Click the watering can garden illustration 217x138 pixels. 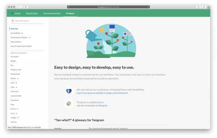111,41
